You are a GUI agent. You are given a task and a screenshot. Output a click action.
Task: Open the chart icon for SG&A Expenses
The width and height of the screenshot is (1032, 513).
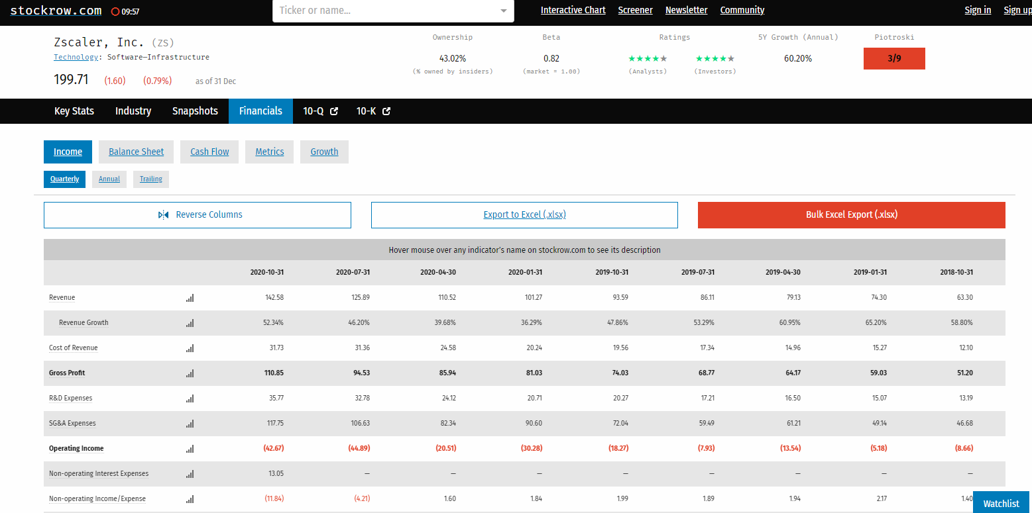(x=190, y=424)
